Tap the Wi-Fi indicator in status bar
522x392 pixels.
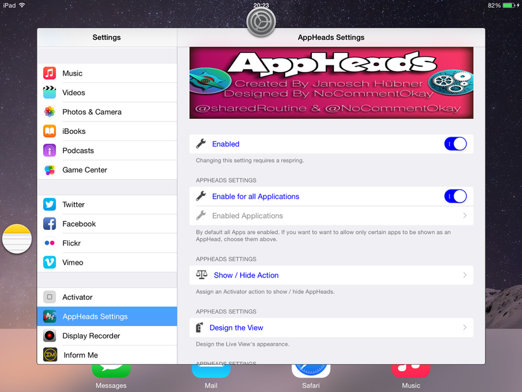(22, 5)
